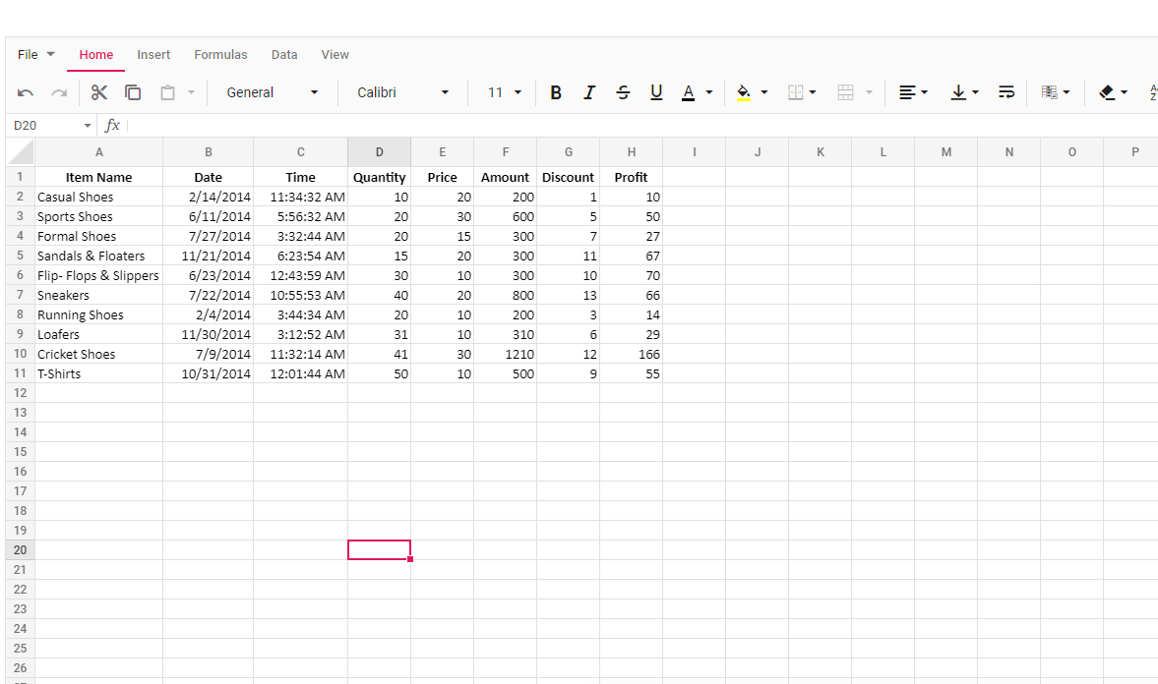This screenshot has width=1158, height=684.
Task: Open the File menu
Action: [36, 55]
